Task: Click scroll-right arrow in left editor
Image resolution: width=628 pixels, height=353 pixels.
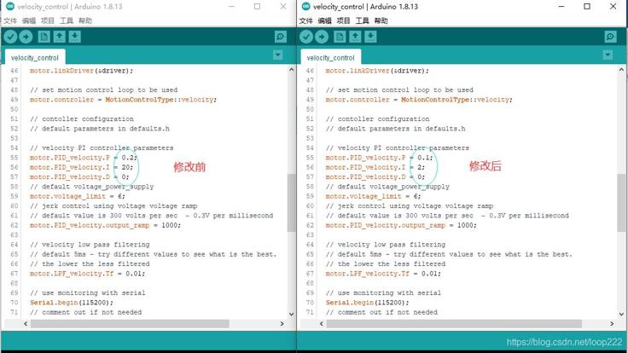Action: pyautogui.click(x=282, y=323)
